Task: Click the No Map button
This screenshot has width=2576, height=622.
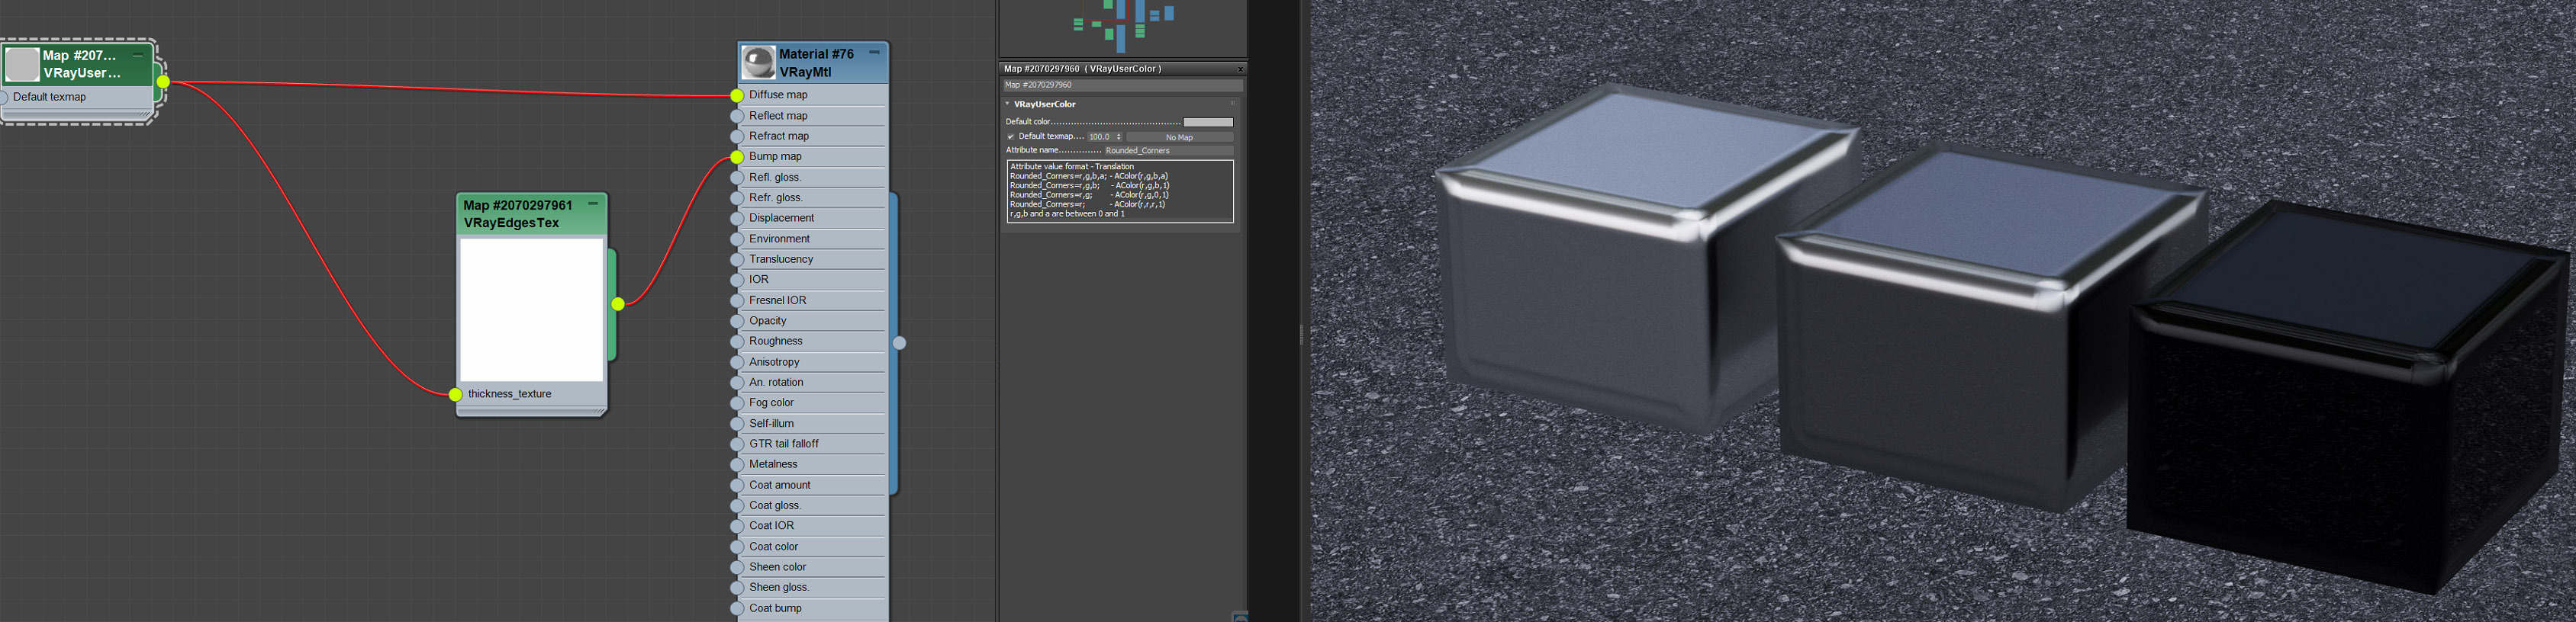Action: (1179, 136)
